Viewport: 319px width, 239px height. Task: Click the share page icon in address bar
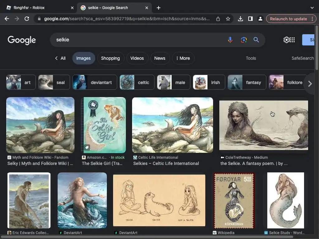click(218, 19)
